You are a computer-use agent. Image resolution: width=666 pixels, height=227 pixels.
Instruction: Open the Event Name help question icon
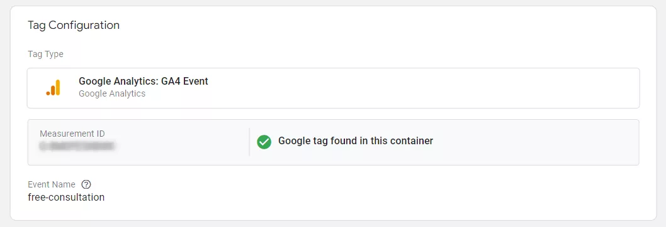pos(86,184)
